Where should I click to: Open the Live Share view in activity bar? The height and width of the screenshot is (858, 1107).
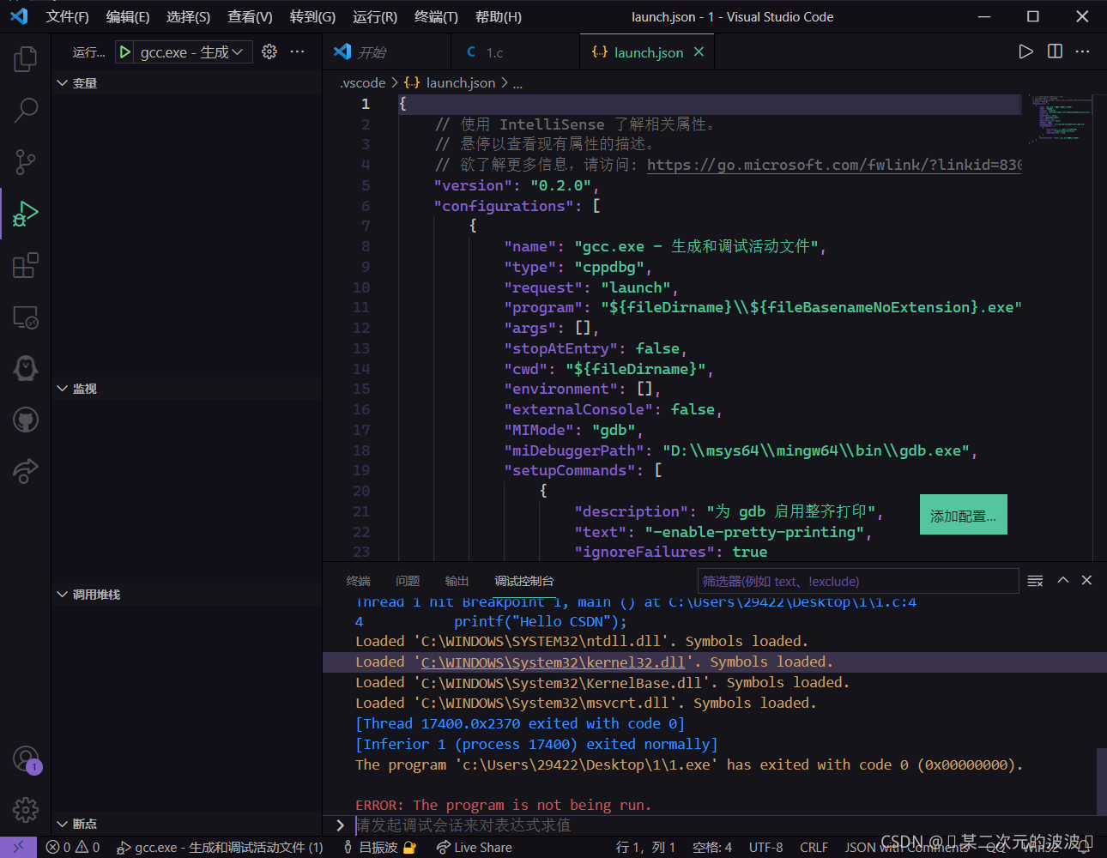click(x=26, y=471)
